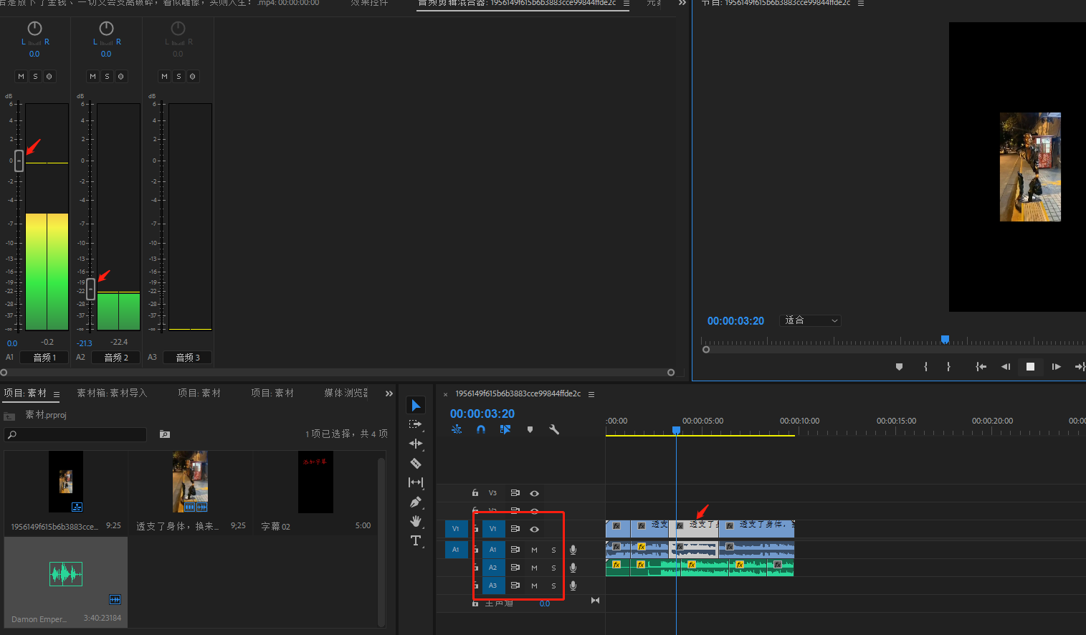Choose the Type text tool

pyautogui.click(x=416, y=540)
